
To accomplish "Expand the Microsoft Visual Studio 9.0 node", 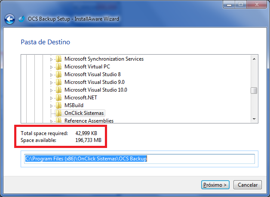I will click(51, 83).
